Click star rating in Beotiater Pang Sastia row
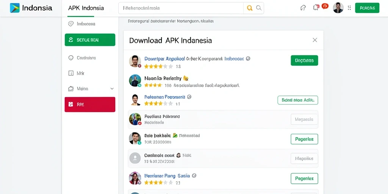The width and height of the screenshot is (388, 194). pyautogui.click(x=158, y=183)
